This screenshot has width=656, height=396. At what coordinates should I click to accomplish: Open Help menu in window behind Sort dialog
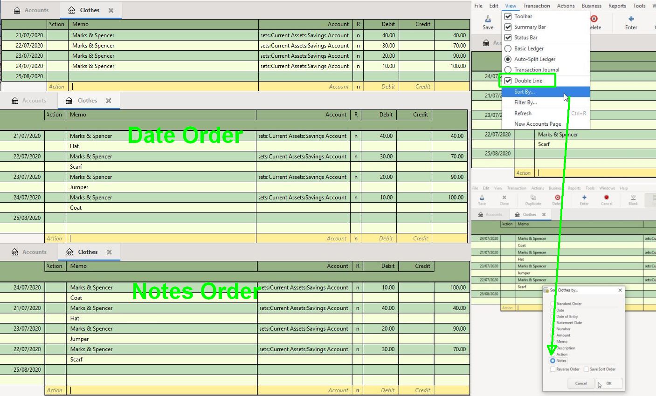(624, 188)
